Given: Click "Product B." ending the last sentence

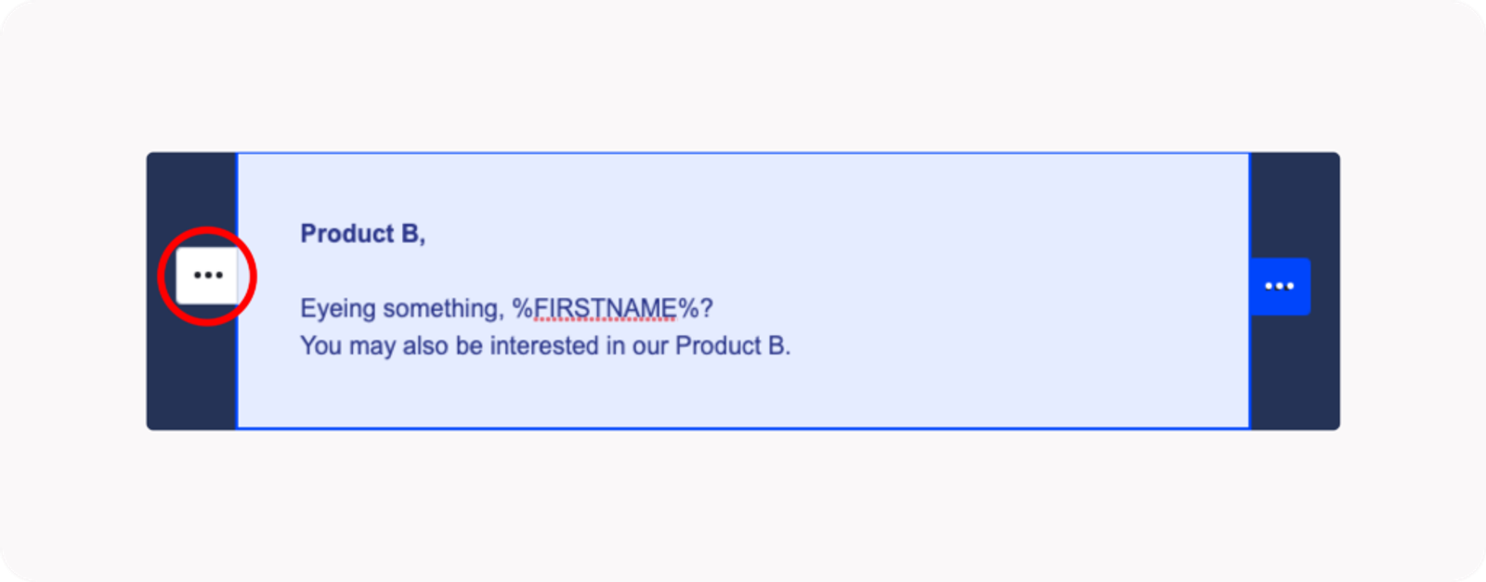Looking at the screenshot, I should pos(732,346).
